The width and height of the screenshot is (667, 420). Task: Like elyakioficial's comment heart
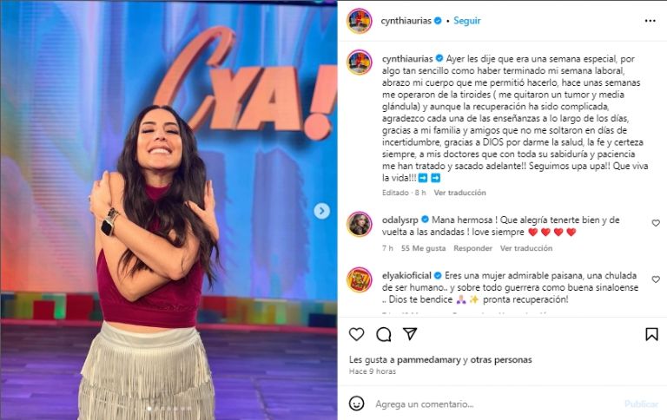click(656, 279)
